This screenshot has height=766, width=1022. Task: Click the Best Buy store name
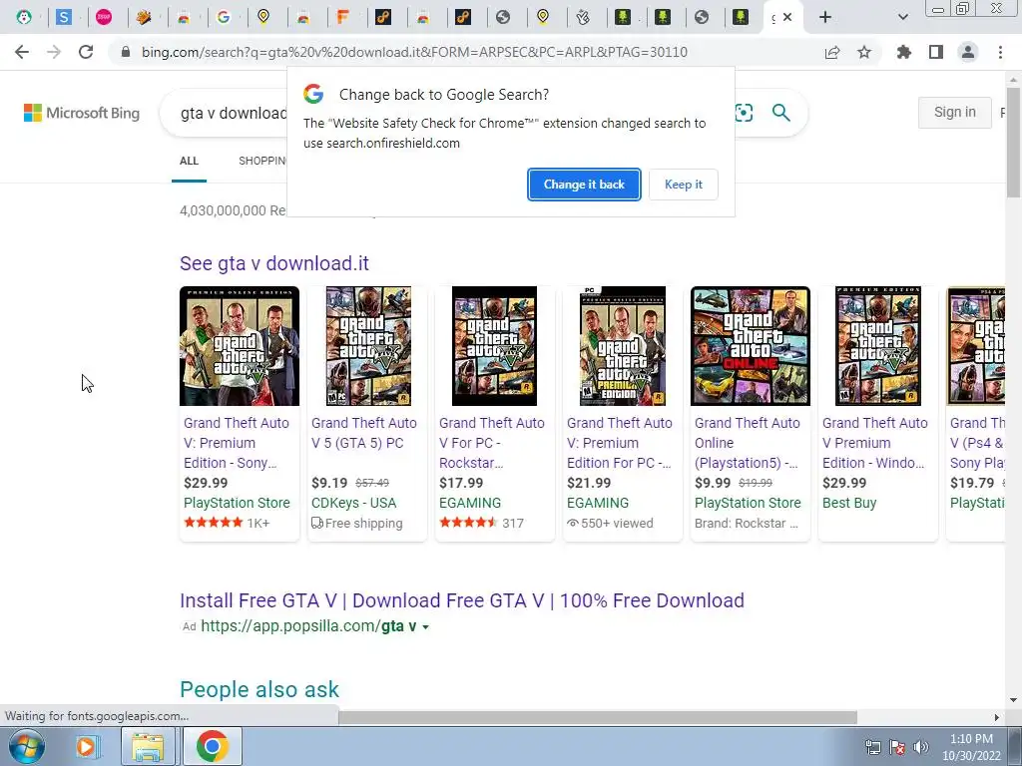point(849,503)
